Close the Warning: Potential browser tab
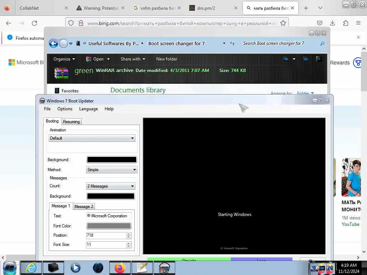Image resolution: width=367 pixels, height=275 pixels. [123, 8]
